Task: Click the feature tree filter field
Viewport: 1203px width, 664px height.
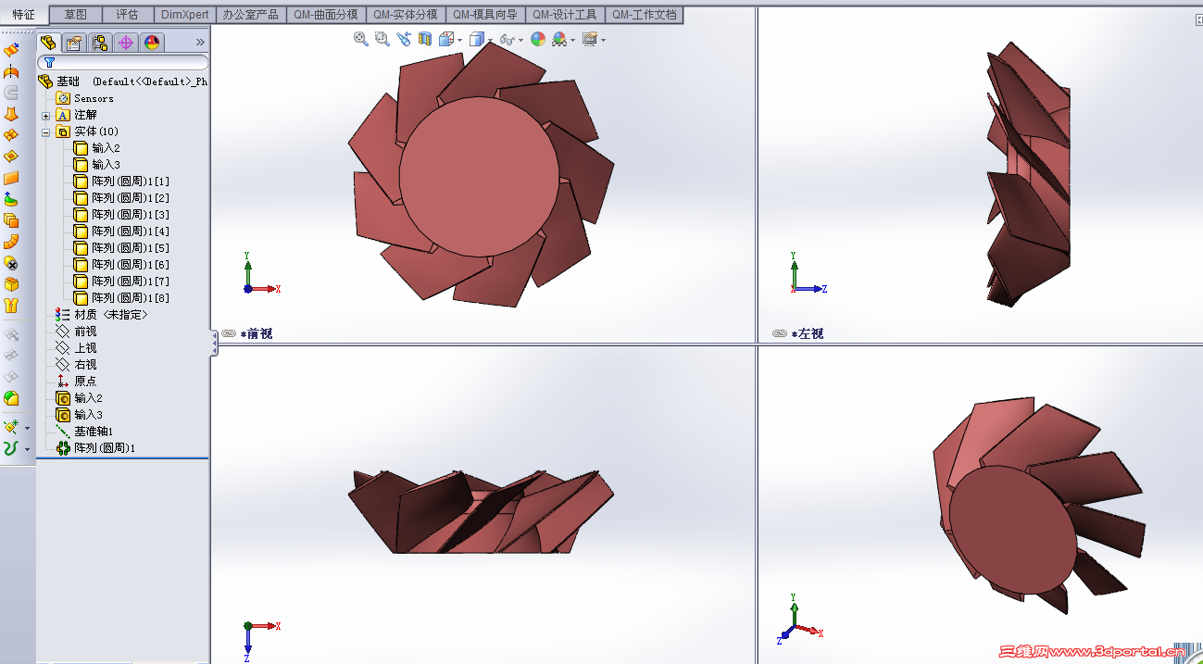Action: 123,62
